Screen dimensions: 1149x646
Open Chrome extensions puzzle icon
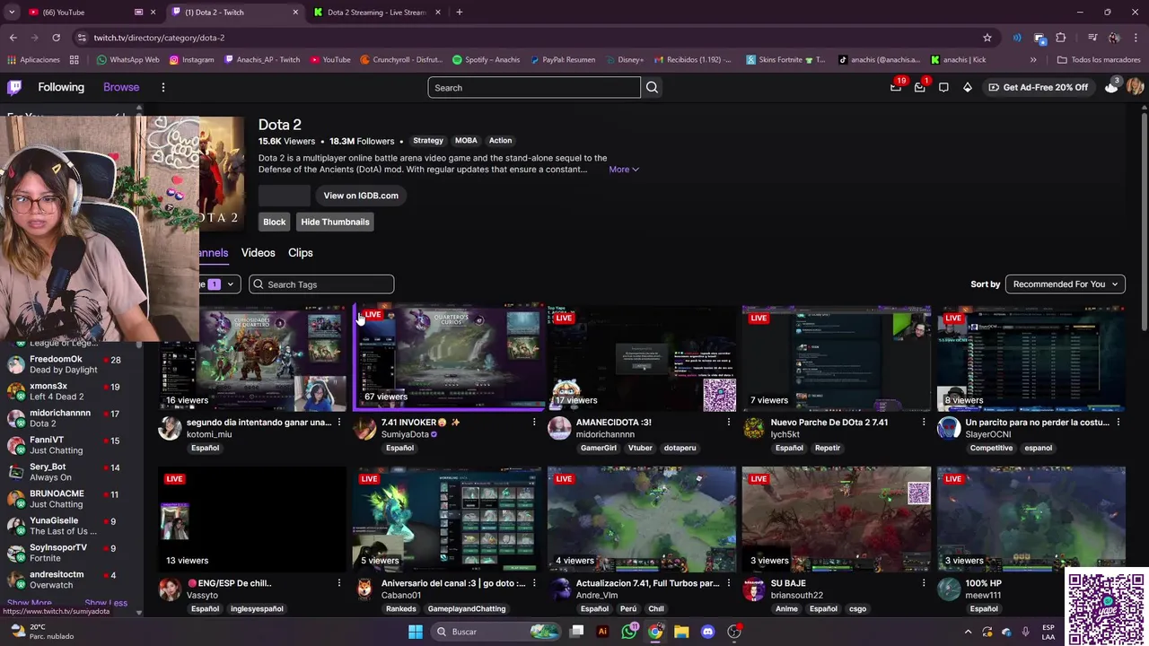(x=1060, y=38)
